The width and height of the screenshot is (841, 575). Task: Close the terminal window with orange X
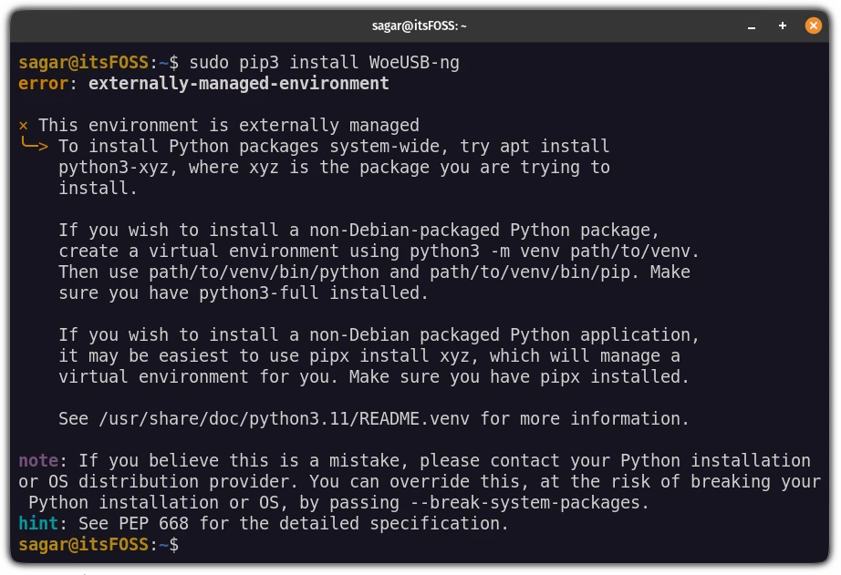coord(813,26)
